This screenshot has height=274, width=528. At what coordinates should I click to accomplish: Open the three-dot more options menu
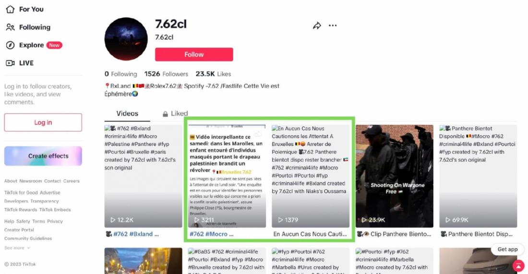(x=333, y=25)
